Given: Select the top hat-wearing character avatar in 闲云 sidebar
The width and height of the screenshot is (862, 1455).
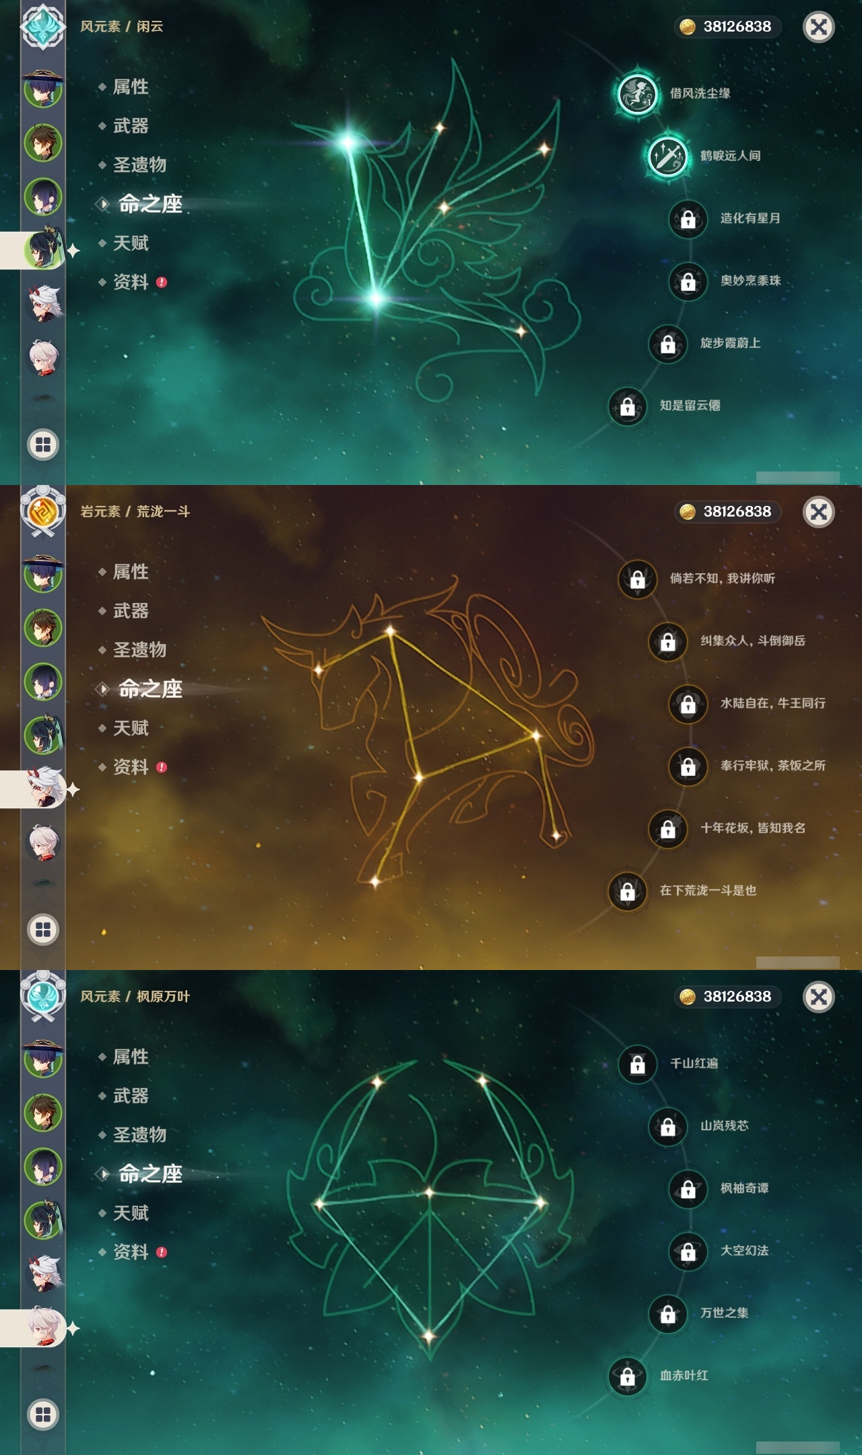Looking at the screenshot, I should coord(43,88).
